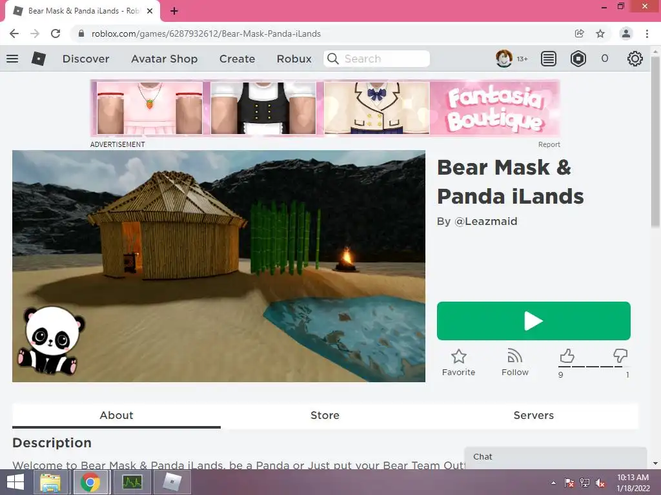The width and height of the screenshot is (661, 495).
Task: Open the notifications feed icon
Action: click(x=549, y=59)
